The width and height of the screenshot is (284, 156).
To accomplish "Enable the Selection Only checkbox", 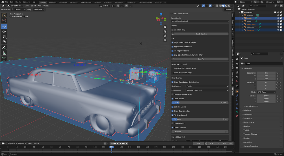I will 173,30.
